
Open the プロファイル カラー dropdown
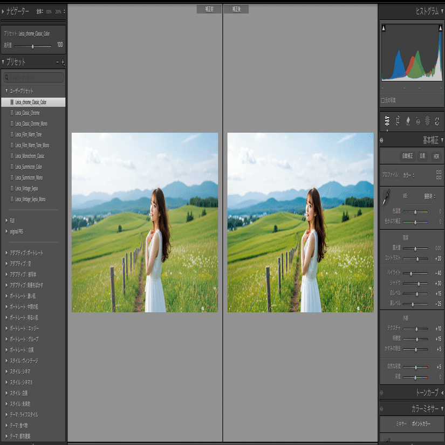click(x=409, y=175)
